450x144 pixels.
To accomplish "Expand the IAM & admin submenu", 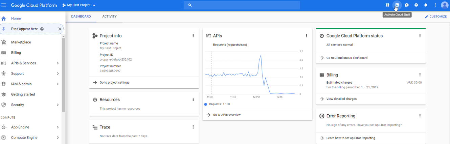I will tap(58, 84).
